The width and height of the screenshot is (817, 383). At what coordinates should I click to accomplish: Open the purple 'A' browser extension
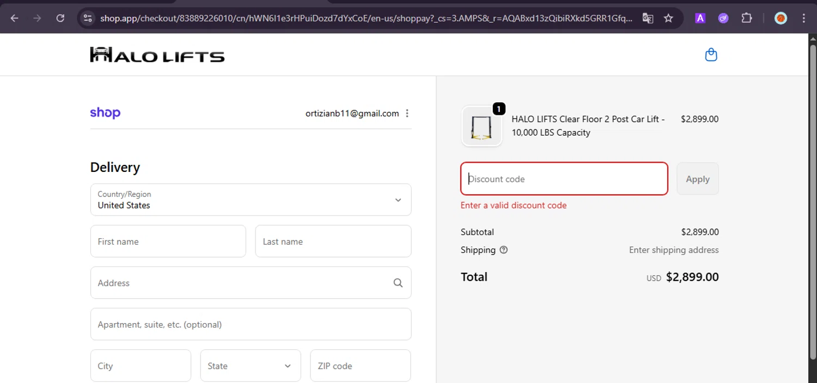[700, 18]
